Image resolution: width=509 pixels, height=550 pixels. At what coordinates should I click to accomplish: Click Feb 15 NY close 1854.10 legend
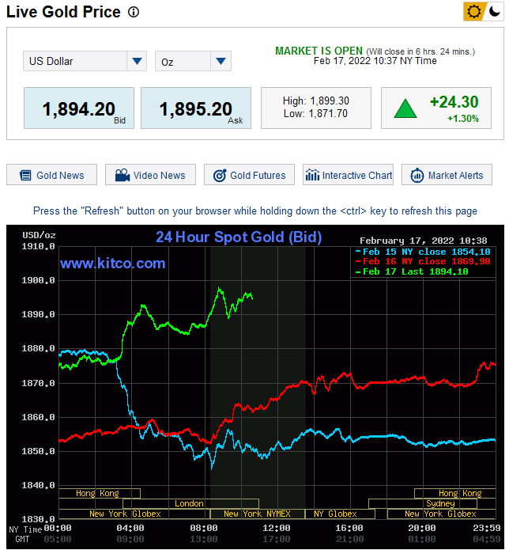point(423,252)
